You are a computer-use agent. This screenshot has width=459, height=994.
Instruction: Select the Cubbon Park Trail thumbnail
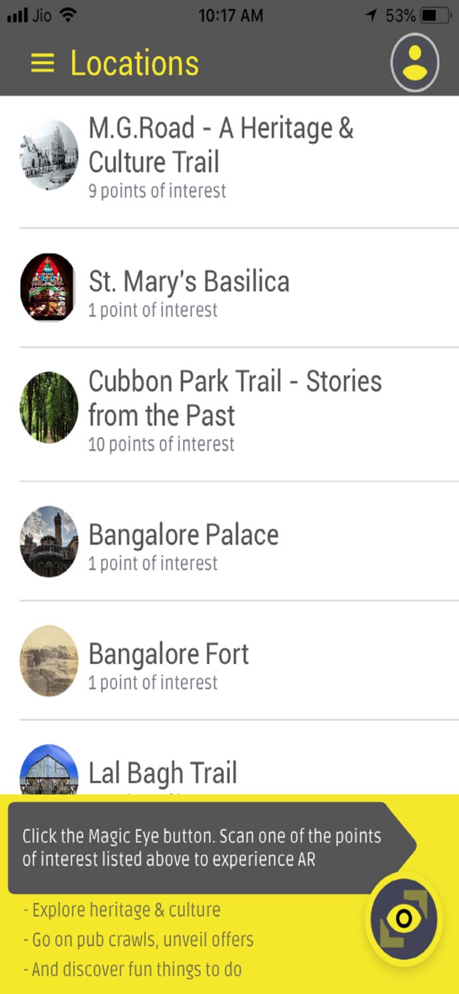48,408
